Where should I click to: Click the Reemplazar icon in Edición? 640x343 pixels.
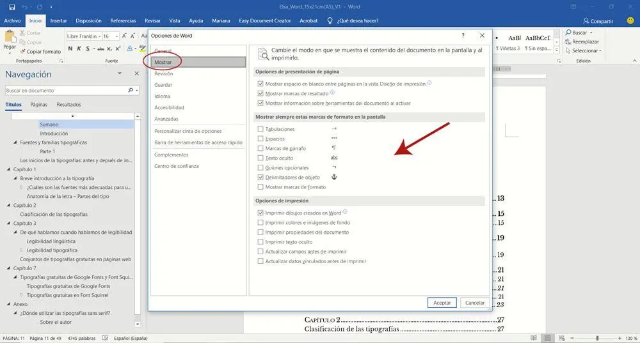568,42
